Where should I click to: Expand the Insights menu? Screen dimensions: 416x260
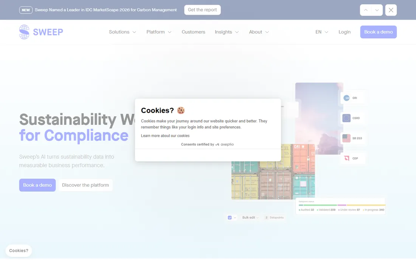227,32
